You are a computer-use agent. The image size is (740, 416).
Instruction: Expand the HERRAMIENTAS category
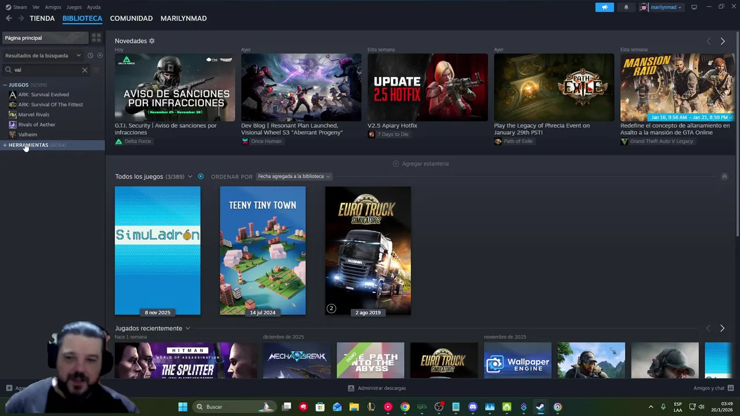(5, 145)
